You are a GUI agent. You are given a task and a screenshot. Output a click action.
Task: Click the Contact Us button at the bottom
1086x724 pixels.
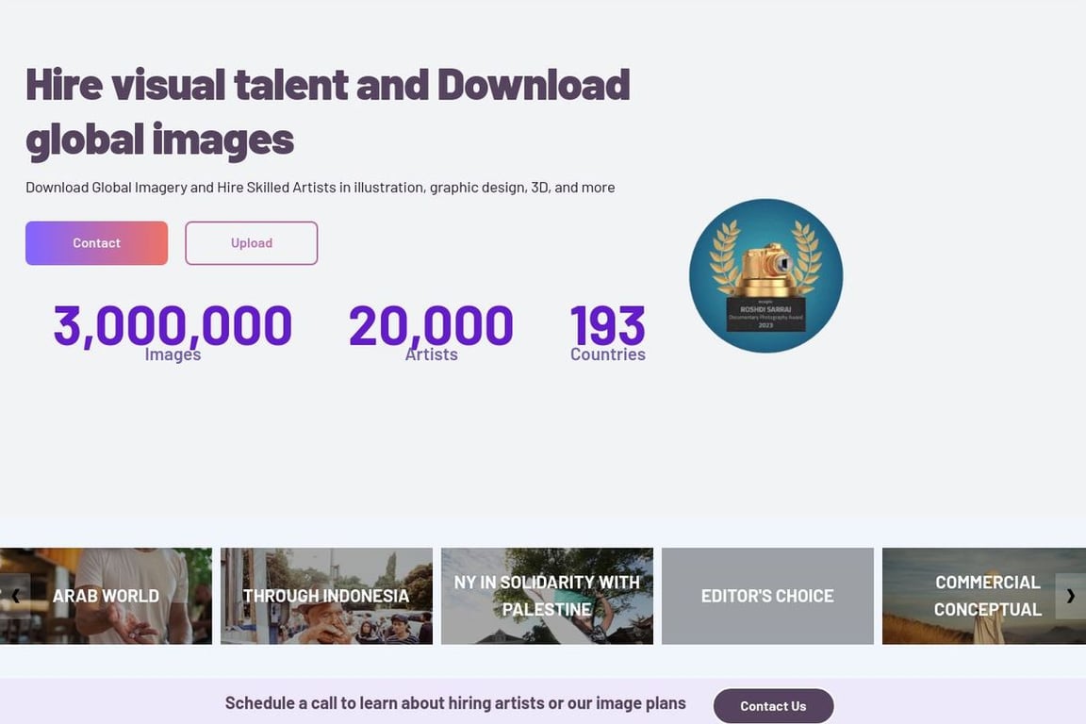(773, 705)
